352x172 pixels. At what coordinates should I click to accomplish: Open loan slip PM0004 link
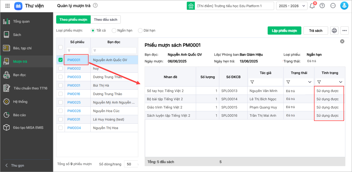[x=74, y=128]
